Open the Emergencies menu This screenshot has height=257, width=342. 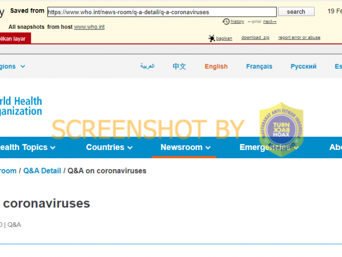click(269, 147)
